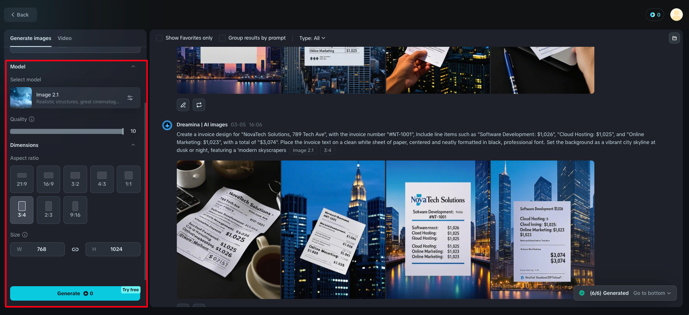Image resolution: width=689 pixels, height=315 pixels.
Task: Choose the 3:4 aspect ratio
Action: (22, 210)
